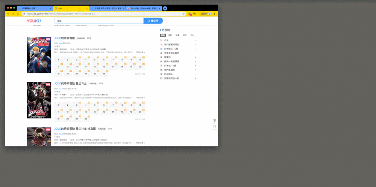Switch to the Go to Tab Chrome tab
The height and width of the screenshot is (187, 376).
pyautogui.click(x=143, y=8)
